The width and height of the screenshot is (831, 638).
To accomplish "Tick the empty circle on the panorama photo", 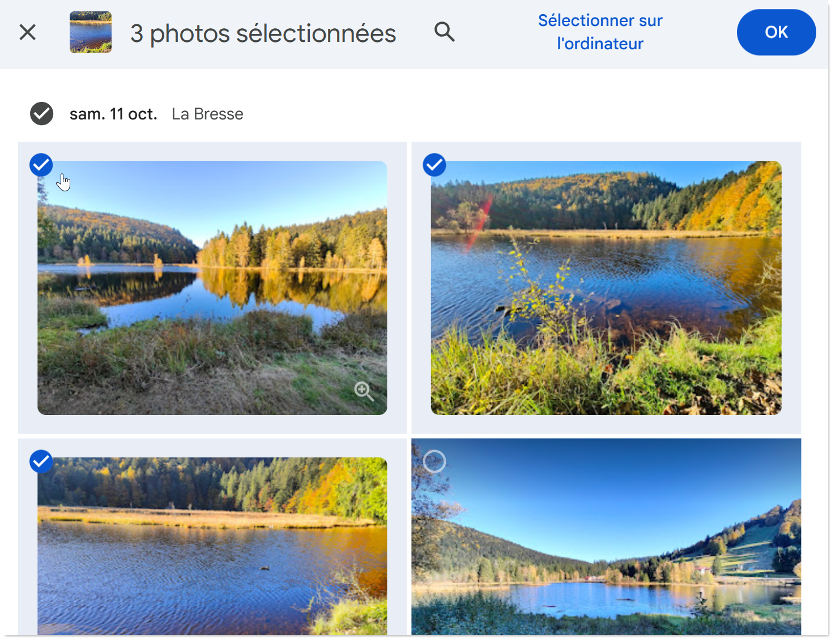I will click(434, 461).
